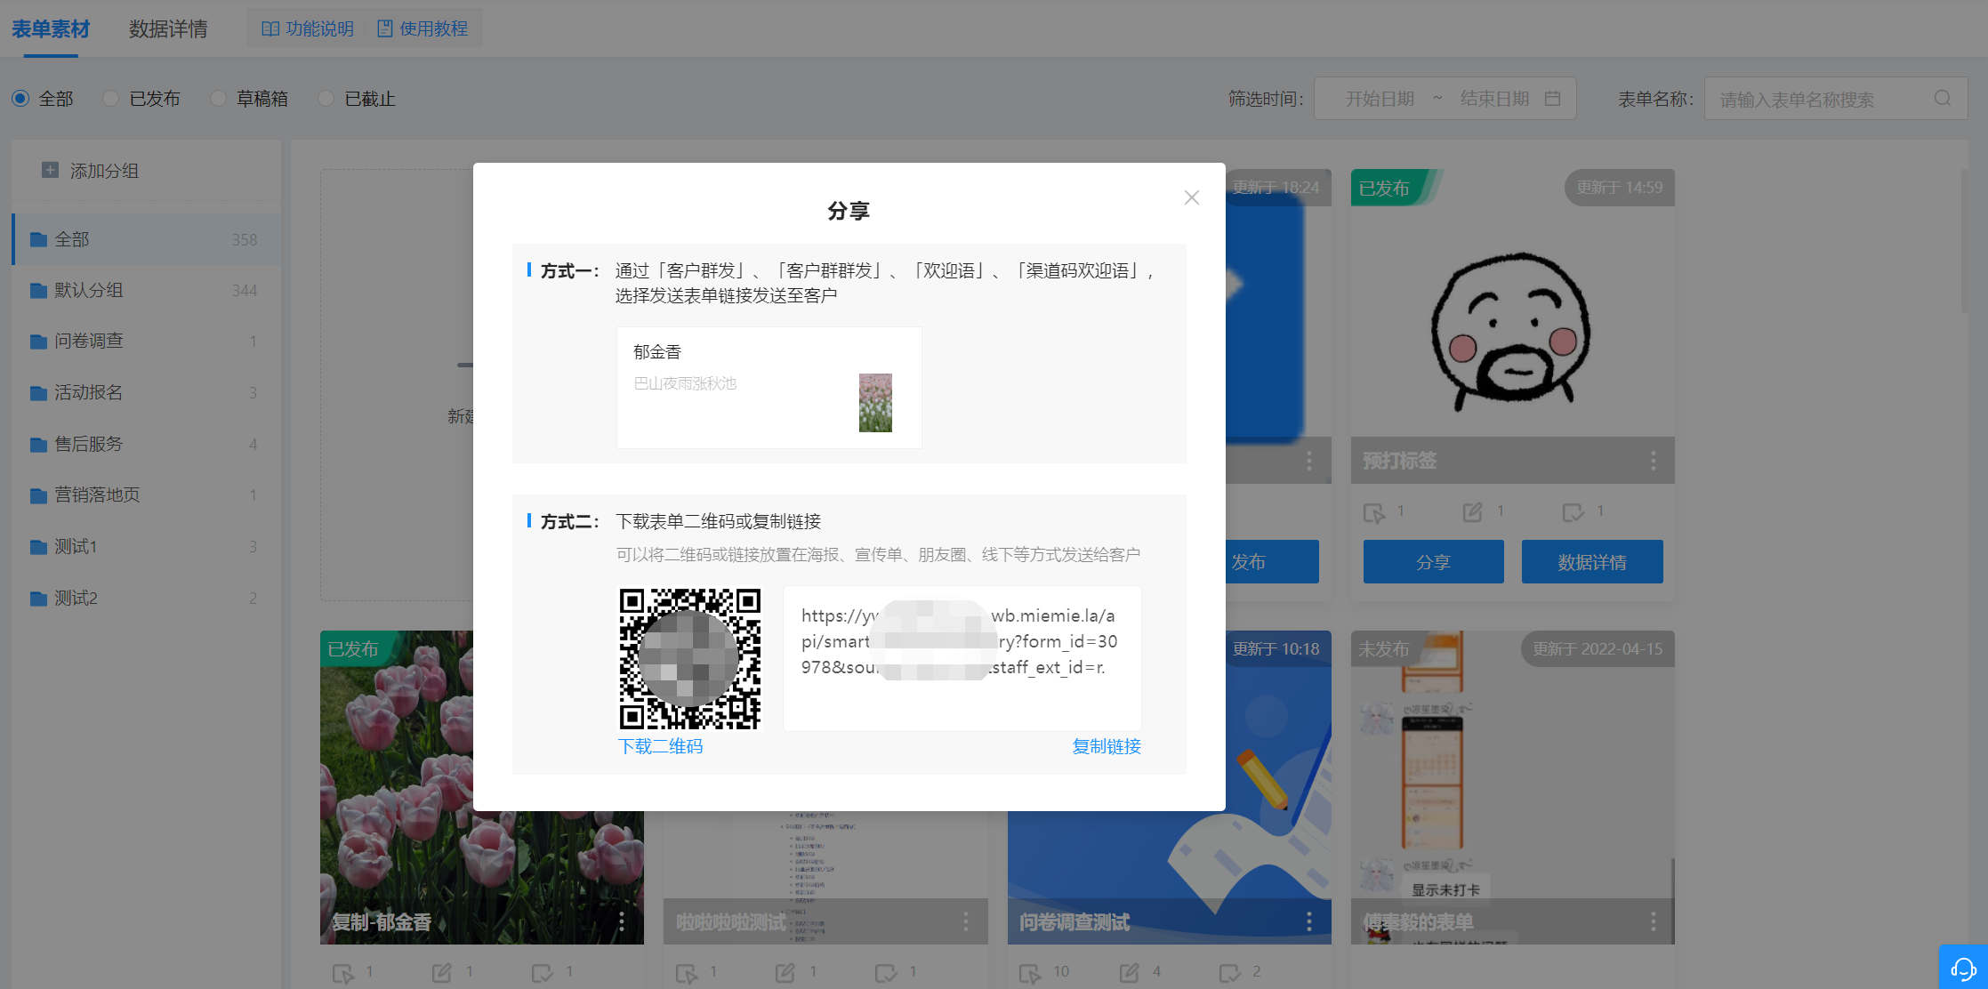Open 功能说明 help link
This screenshot has width=1988, height=989.
tap(308, 28)
